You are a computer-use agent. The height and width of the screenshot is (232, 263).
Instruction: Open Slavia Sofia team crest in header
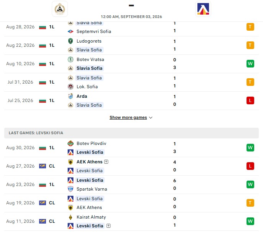pyautogui.click(x=60, y=9)
